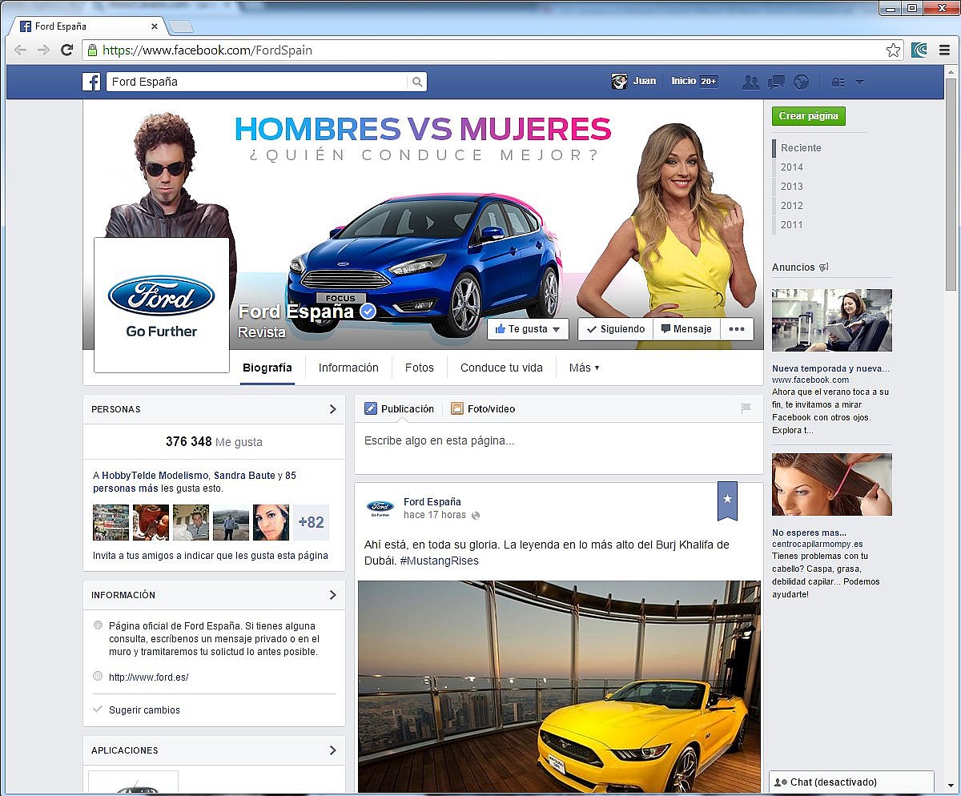The image size is (961, 796).
Task: Switch to the Biografía tab
Action: [x=267, y=368]
